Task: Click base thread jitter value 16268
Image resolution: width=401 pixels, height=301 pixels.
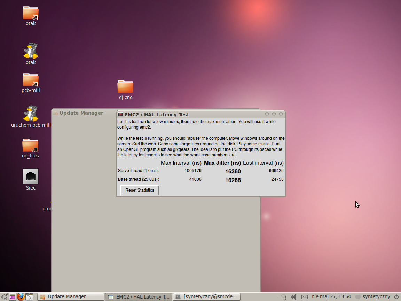Action: point(233,180)
